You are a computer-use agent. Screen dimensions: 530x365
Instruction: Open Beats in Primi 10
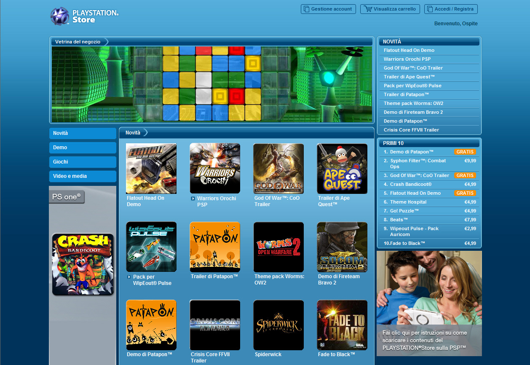pos(399,220)
